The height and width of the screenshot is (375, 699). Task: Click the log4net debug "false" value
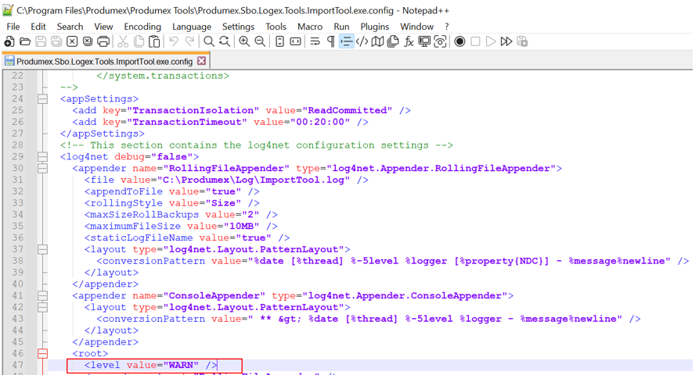tap(172, 156)
